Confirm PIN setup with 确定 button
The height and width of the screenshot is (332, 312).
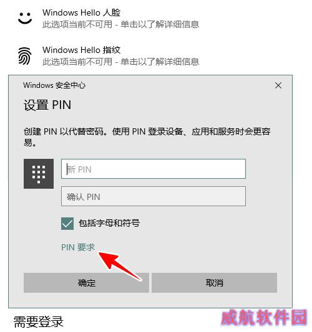pos(86,283)
